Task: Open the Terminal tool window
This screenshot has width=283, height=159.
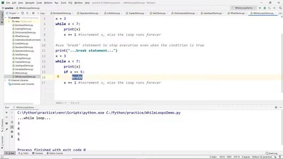Action: pos(37,153)
